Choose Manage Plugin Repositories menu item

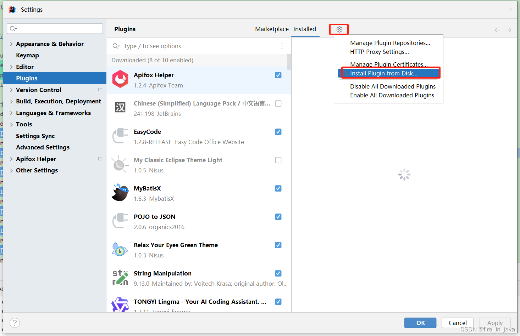pyautogui.click(x=390, y=43)
